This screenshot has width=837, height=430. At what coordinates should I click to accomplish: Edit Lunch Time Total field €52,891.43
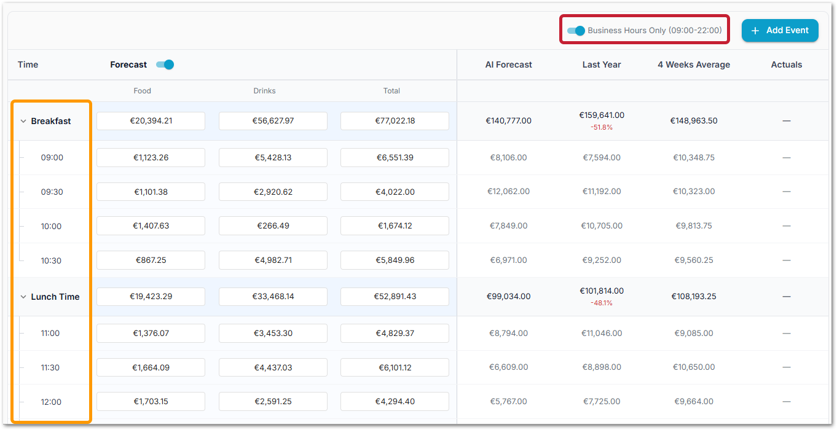point(395,297)
